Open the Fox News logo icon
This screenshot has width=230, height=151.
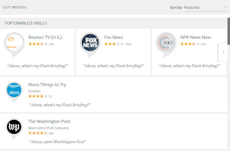(90, 44)
